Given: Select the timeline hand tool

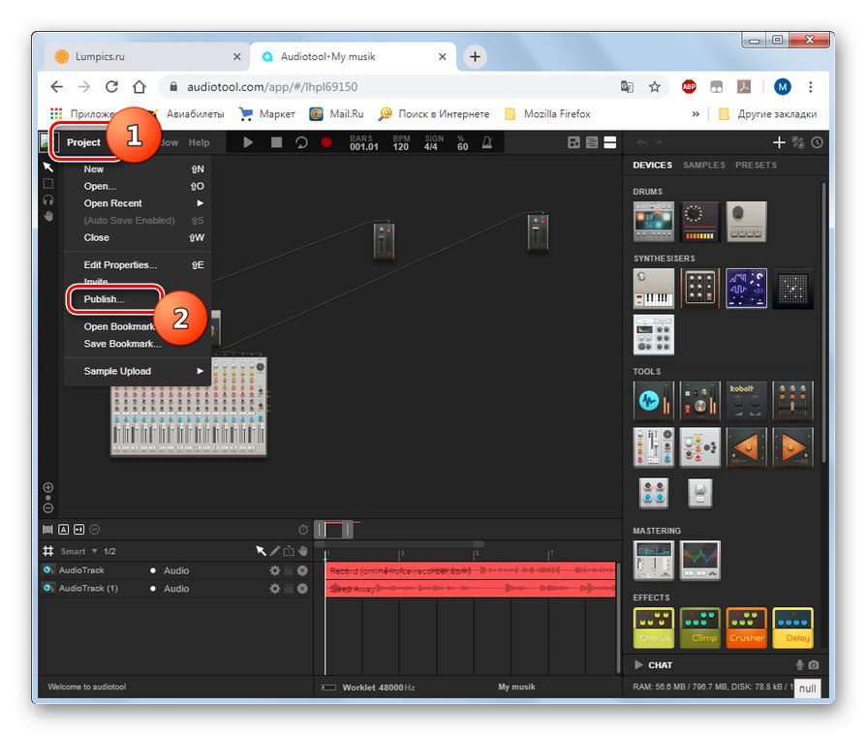Looking at the screenshot, I should [x=302, y=551].
